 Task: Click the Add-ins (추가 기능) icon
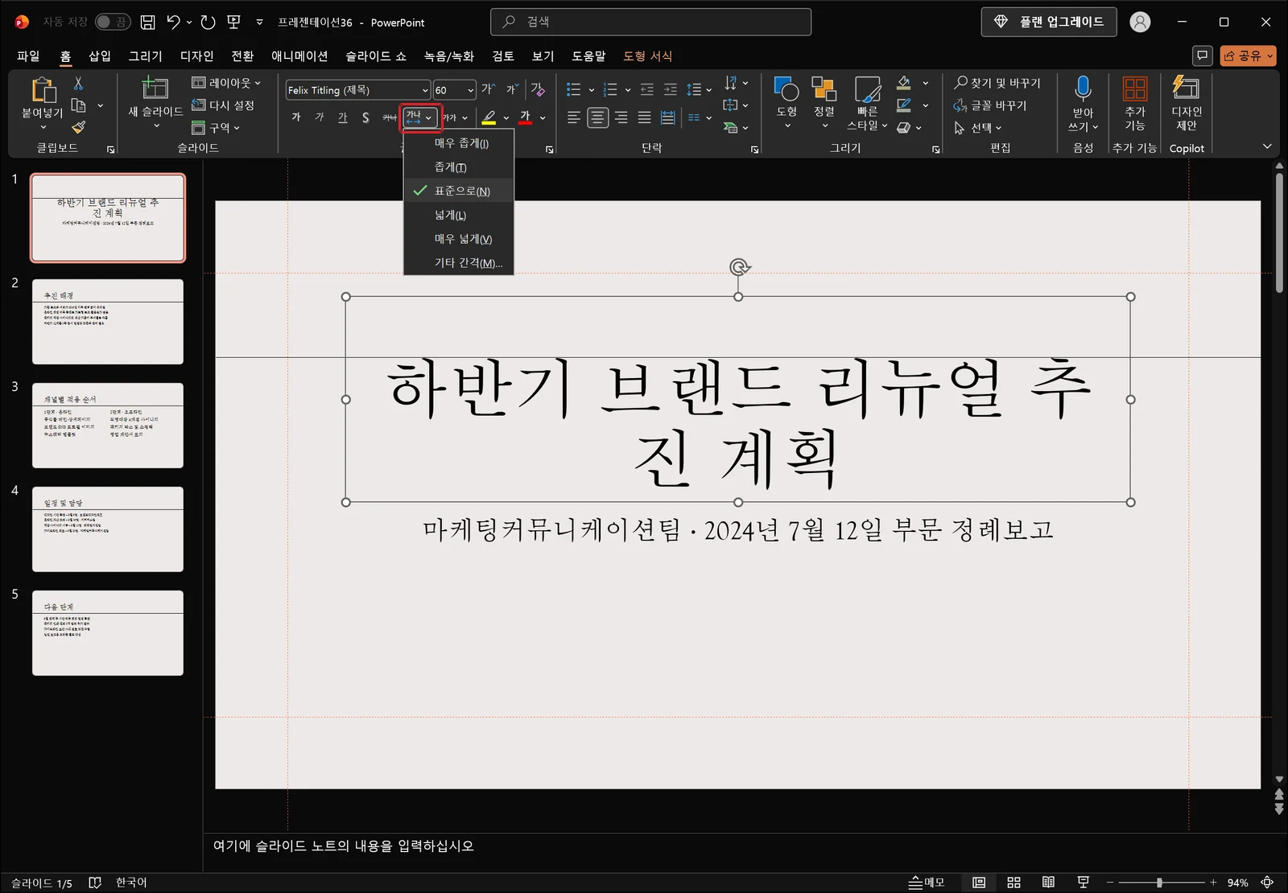pos(1135,88)
